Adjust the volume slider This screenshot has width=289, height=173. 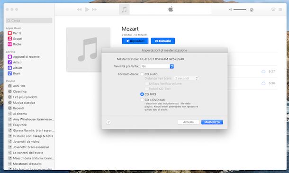pos(241,9)
